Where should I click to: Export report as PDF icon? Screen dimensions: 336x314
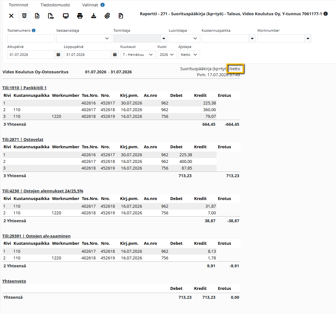51,16
